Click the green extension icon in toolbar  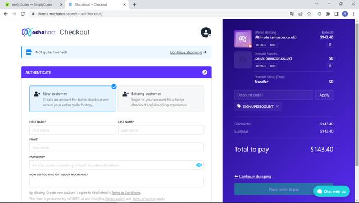(x=319, y=14)
